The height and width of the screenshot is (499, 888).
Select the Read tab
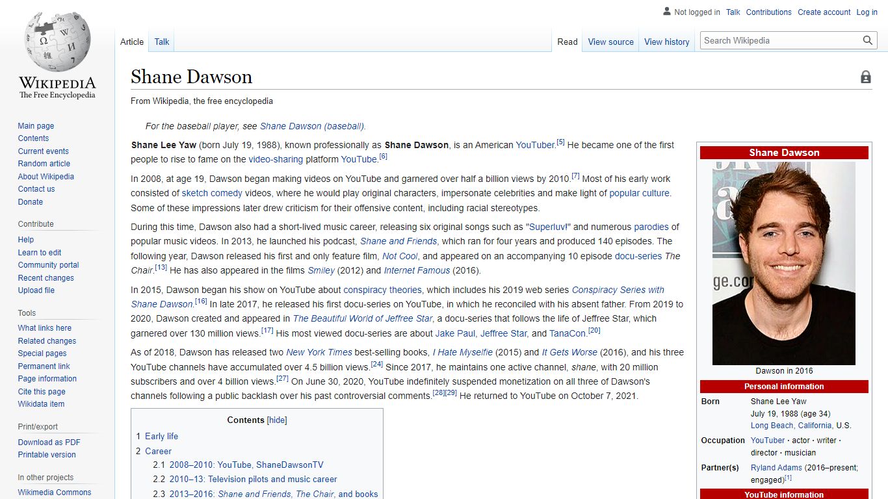point(568,42)
